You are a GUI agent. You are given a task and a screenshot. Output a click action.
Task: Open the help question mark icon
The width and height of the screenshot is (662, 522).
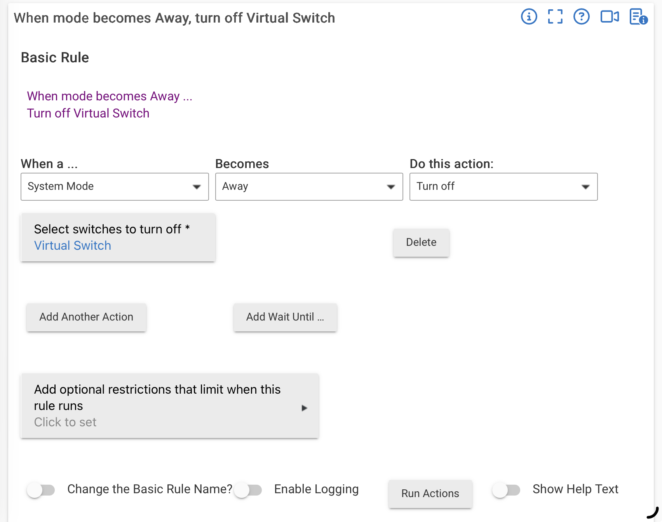coord(581,17)
